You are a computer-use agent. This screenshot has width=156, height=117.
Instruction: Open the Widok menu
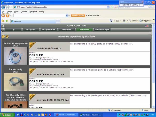click(x=16, y=12)
